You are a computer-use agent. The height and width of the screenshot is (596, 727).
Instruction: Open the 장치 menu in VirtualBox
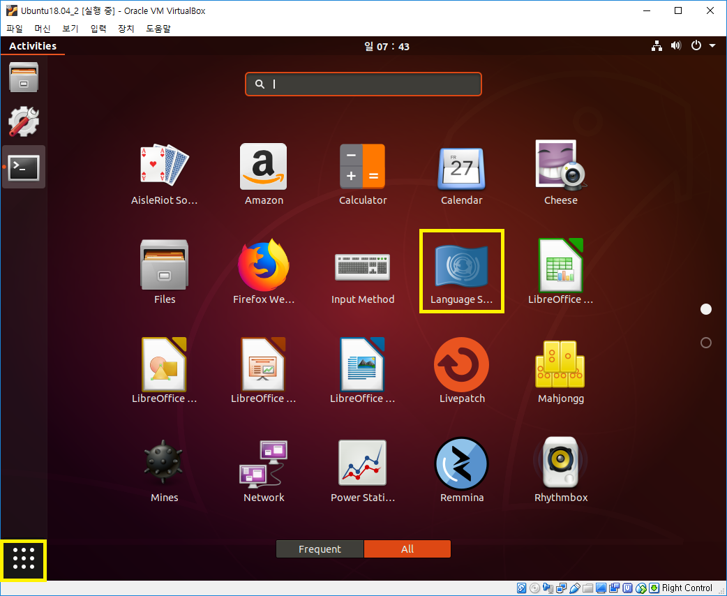(126, 29)
